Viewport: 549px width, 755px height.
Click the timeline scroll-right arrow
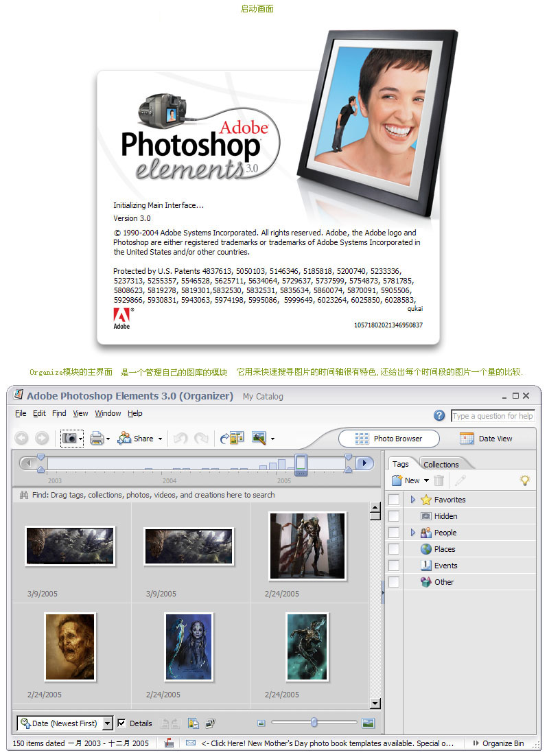point(364,463)
